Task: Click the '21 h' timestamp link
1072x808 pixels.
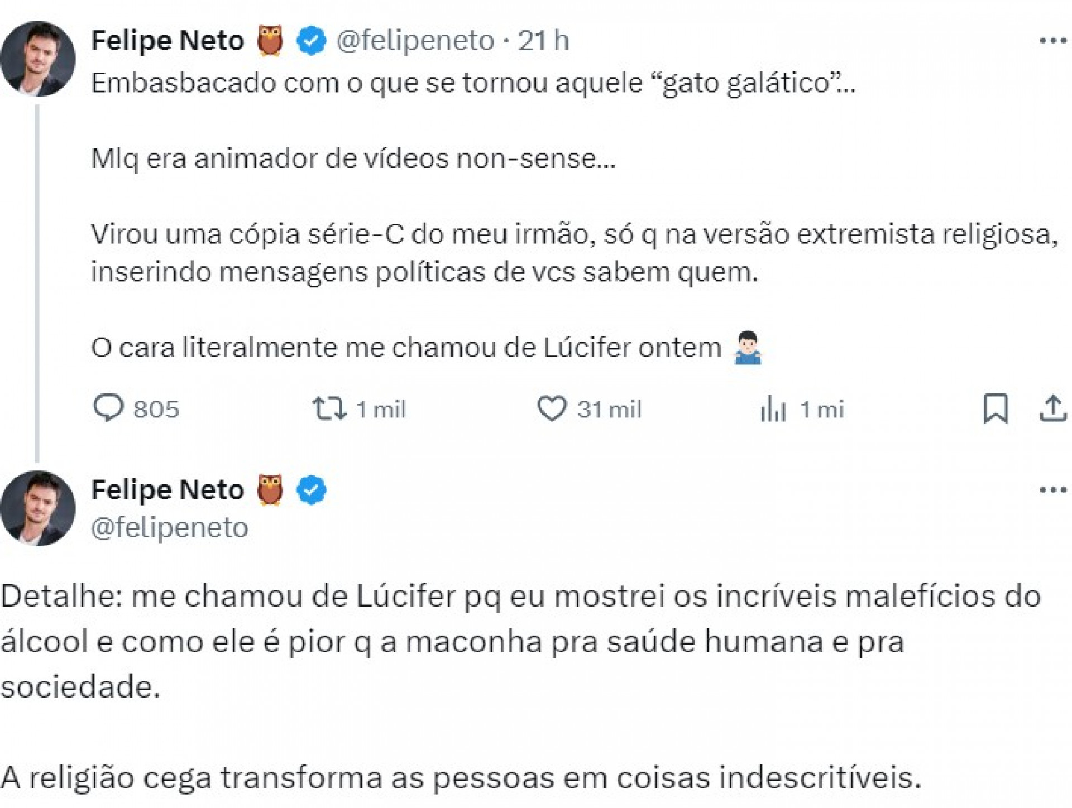Action: coord(540,40)
